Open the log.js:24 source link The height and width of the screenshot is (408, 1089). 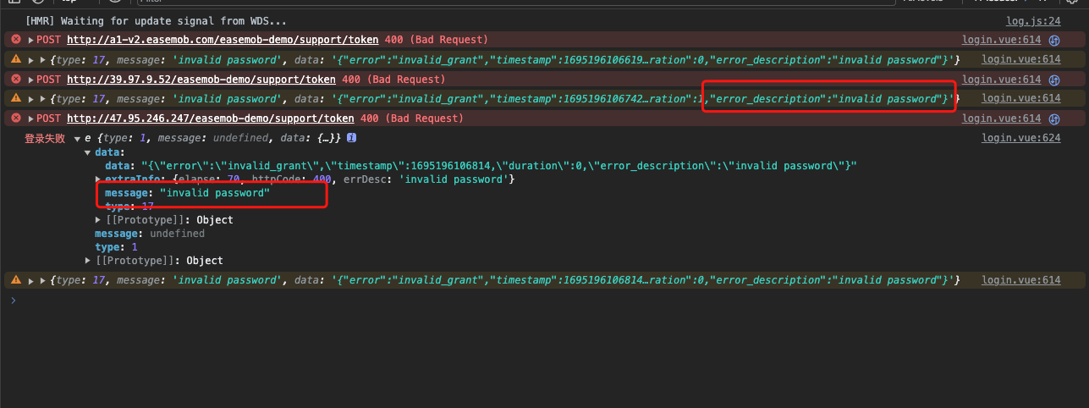tap(1033, 20)
